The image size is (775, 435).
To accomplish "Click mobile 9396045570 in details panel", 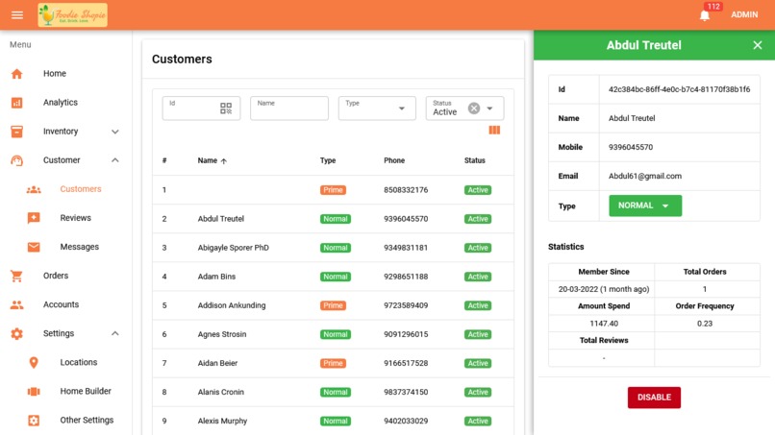I will [x=631, y=147].
